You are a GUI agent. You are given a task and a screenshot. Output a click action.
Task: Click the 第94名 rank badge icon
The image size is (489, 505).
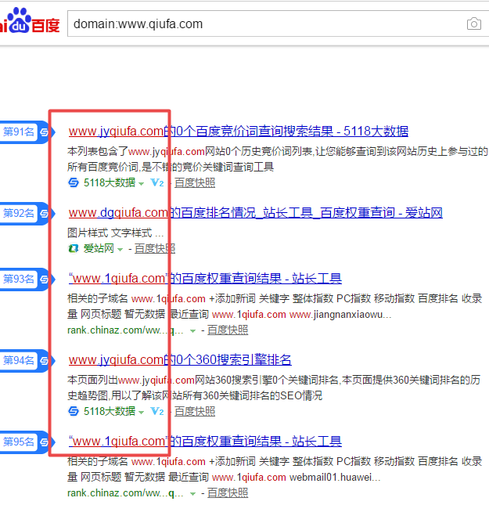coord(44,360)
